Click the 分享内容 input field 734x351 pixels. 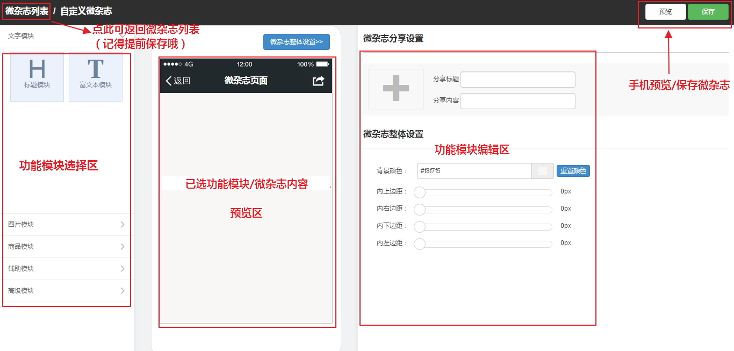(517, 101)
